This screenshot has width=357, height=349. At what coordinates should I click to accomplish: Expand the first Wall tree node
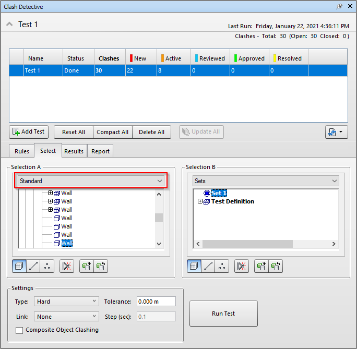50,193
